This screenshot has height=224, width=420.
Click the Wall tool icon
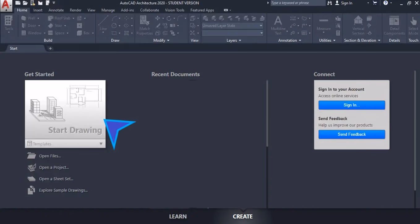pyautogui.click(x=24, y=18)
